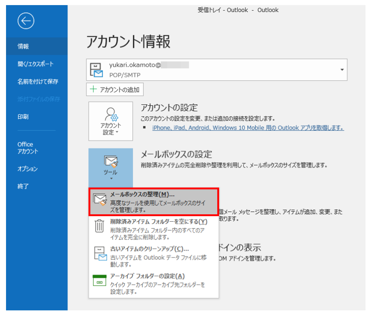Click the mailbox cleanup envelope icon
The image size is (372, 315).
pyautogui.click(x=100, y=200)
